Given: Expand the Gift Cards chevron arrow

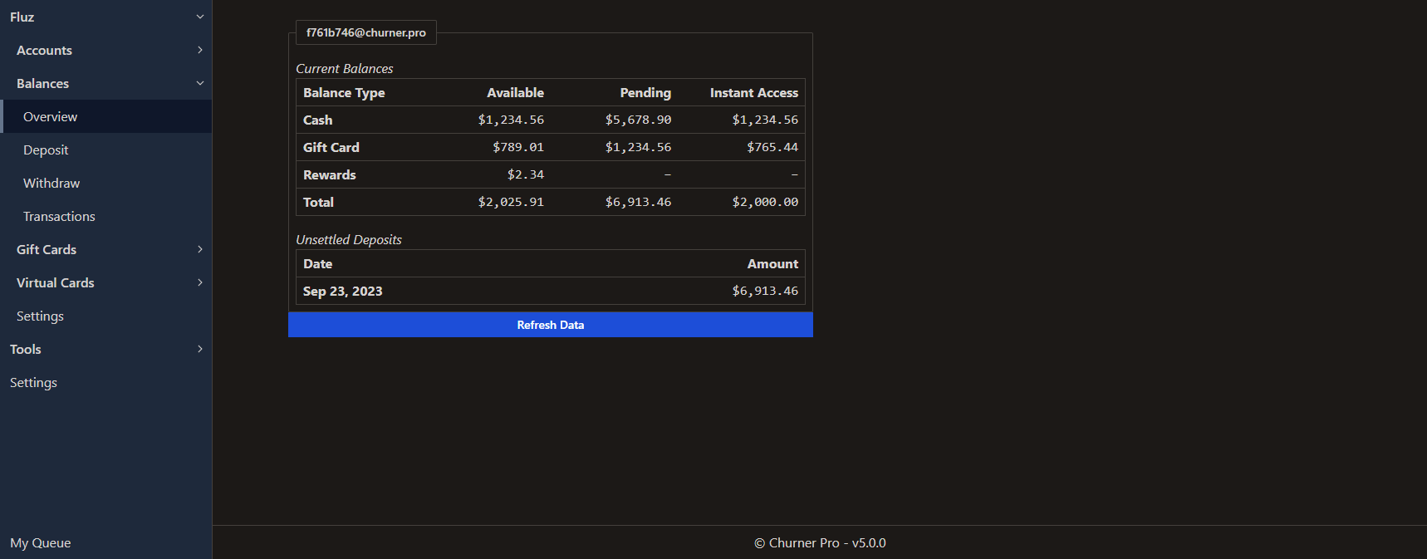Looking at the screenshot, I should click(199, 249).
